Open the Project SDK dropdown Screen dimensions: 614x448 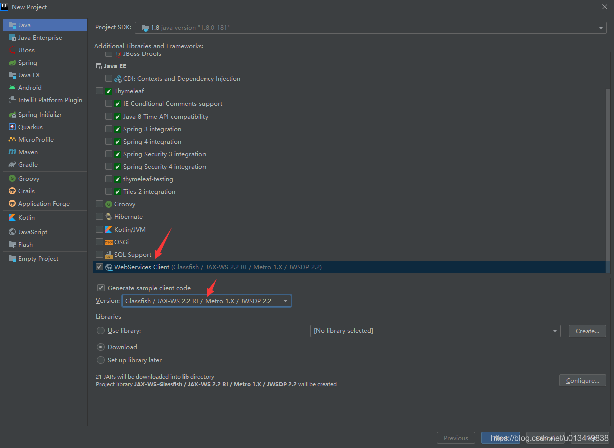coord(371,28)
